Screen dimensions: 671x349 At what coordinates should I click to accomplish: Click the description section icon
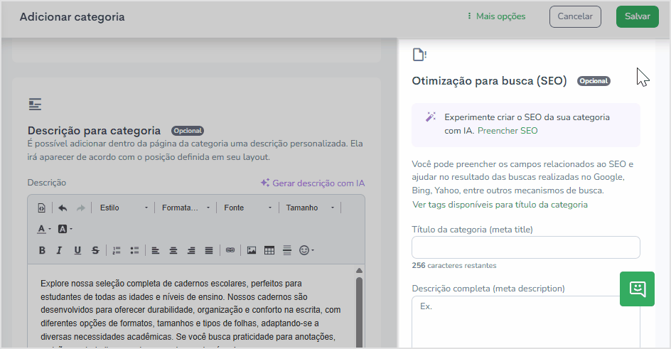(x=35, y=104)
